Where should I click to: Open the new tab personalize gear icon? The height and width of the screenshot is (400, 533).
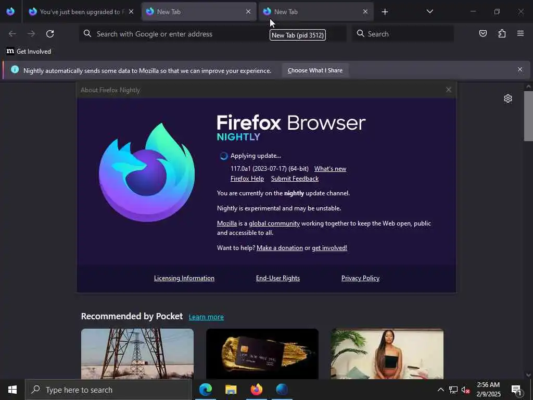coord(508,98)
